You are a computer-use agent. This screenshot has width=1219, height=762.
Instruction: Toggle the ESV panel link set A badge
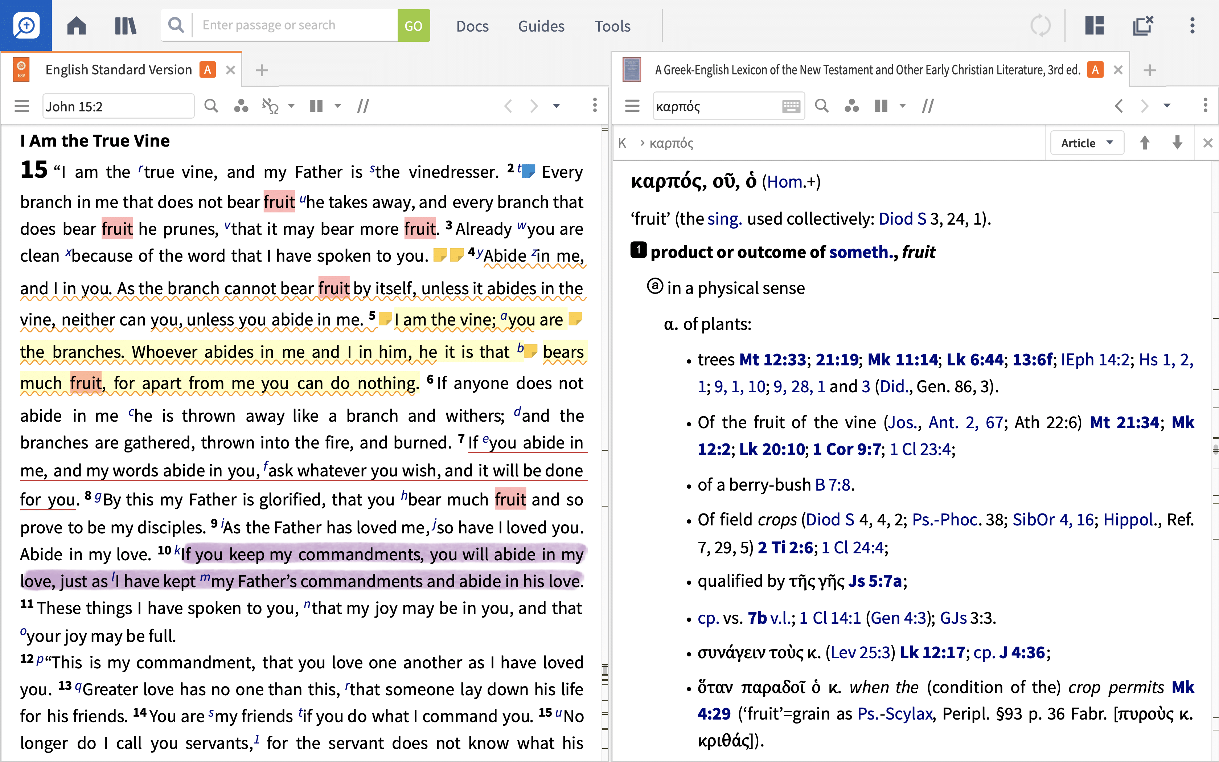point(208,70)
